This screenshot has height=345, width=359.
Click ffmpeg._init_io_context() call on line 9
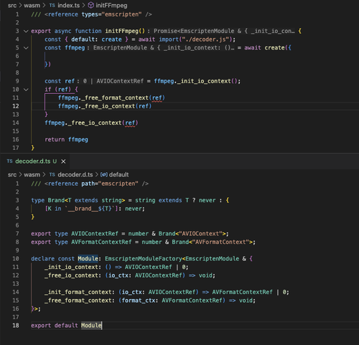tap(197, 81)
